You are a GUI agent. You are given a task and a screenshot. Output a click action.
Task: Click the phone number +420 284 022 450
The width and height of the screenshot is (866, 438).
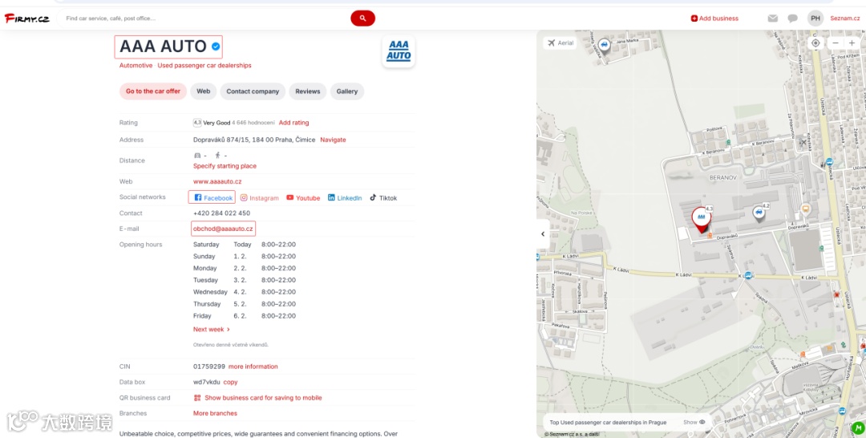[221, 213]
